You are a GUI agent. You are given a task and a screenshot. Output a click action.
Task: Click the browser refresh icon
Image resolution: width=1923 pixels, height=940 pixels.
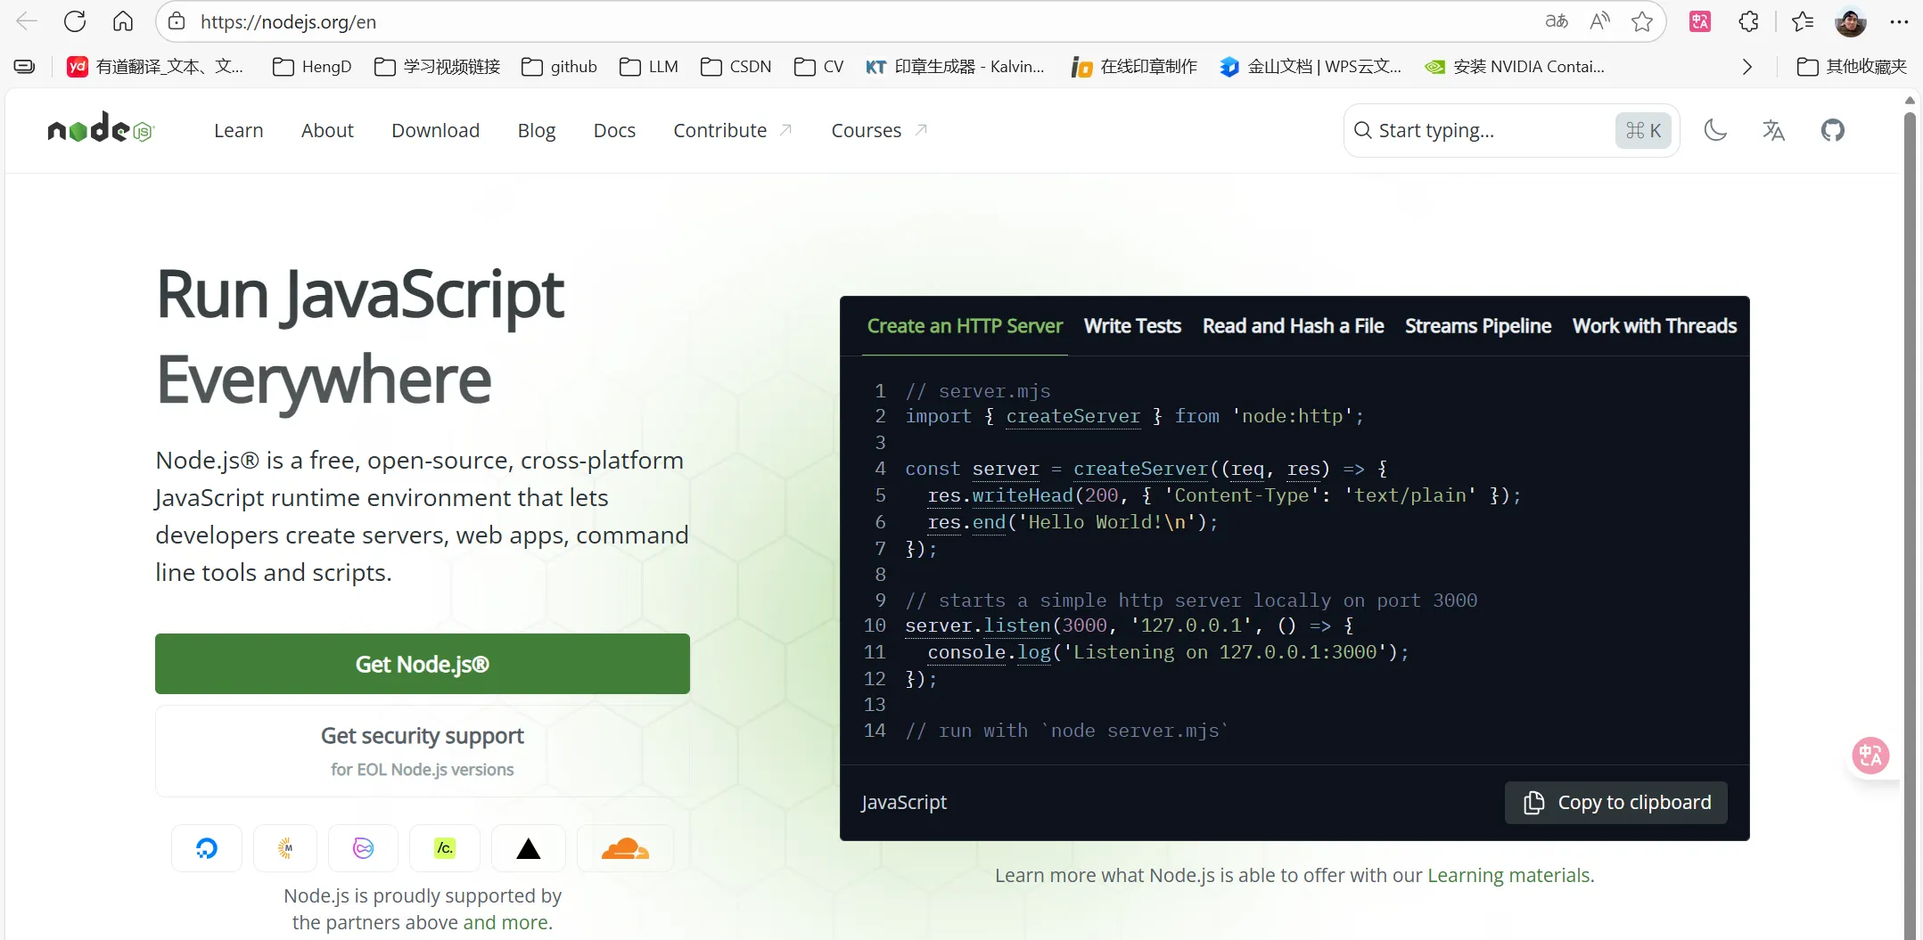[75, 21]
